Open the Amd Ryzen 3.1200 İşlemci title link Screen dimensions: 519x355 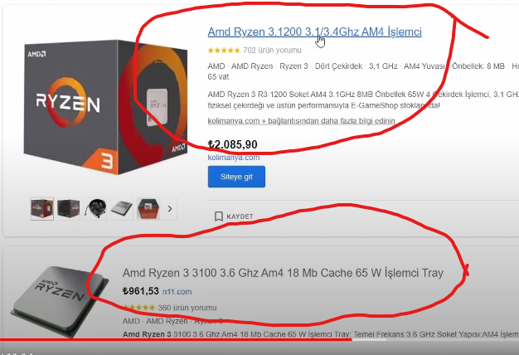coord(314,32)
